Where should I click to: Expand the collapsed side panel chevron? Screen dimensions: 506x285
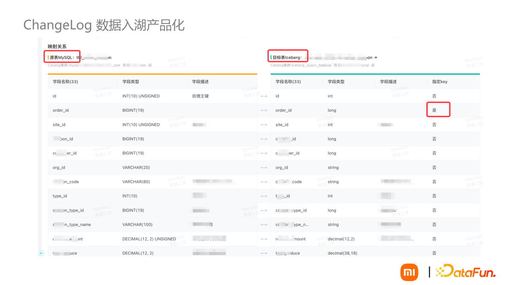[x=41, y=253]
